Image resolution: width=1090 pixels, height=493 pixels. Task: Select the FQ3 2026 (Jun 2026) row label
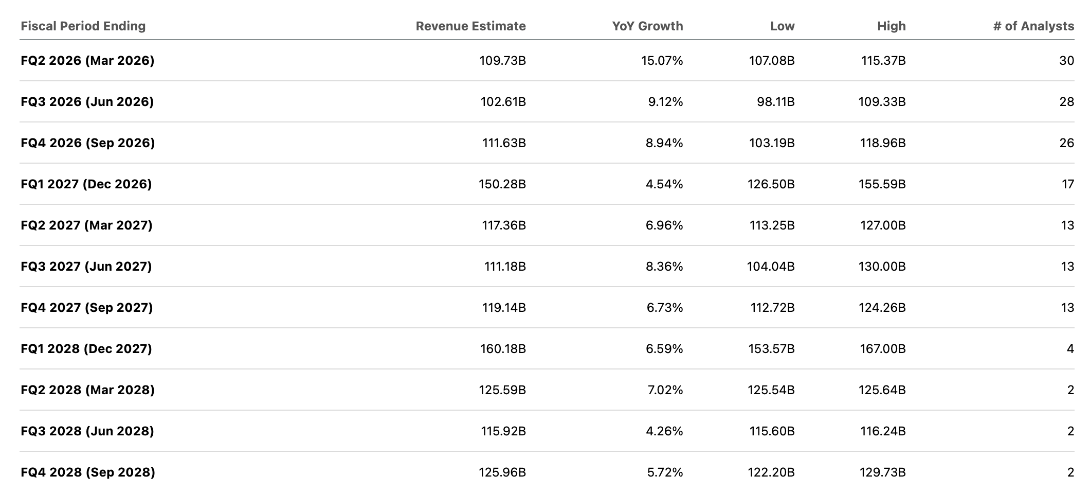tap(87, 102)
